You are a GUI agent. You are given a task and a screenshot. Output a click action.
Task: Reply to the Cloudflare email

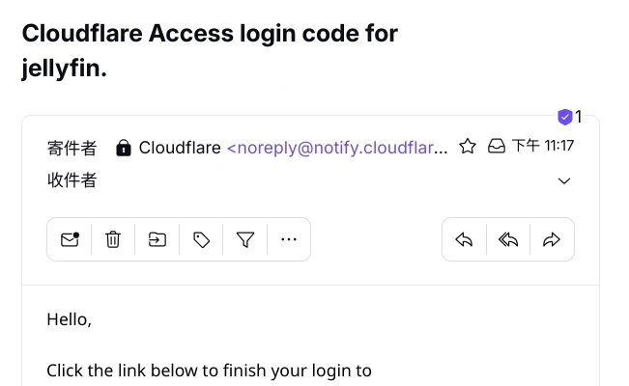[x=464, y=240]
